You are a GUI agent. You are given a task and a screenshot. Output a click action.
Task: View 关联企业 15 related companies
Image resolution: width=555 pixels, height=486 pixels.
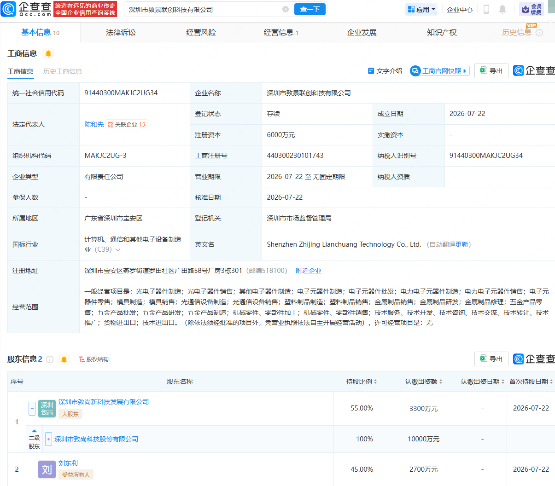[x=127, y=124]
